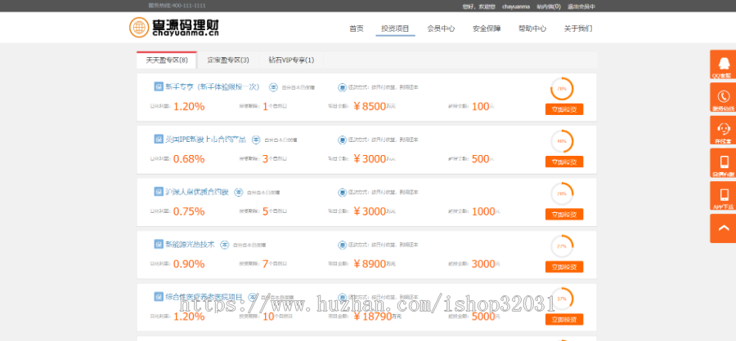Open the 美国IPE新股 product title link
This screenshot has height=341, width=736.
click(205, 139)
